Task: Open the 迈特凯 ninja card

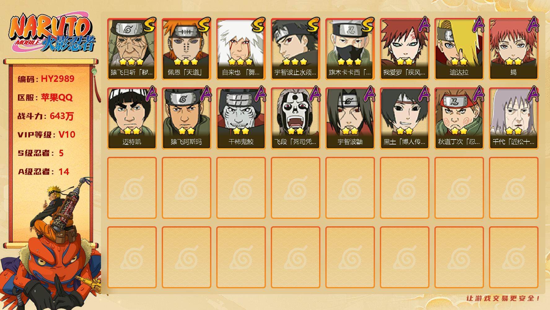Action: click(x=132, y=118)
